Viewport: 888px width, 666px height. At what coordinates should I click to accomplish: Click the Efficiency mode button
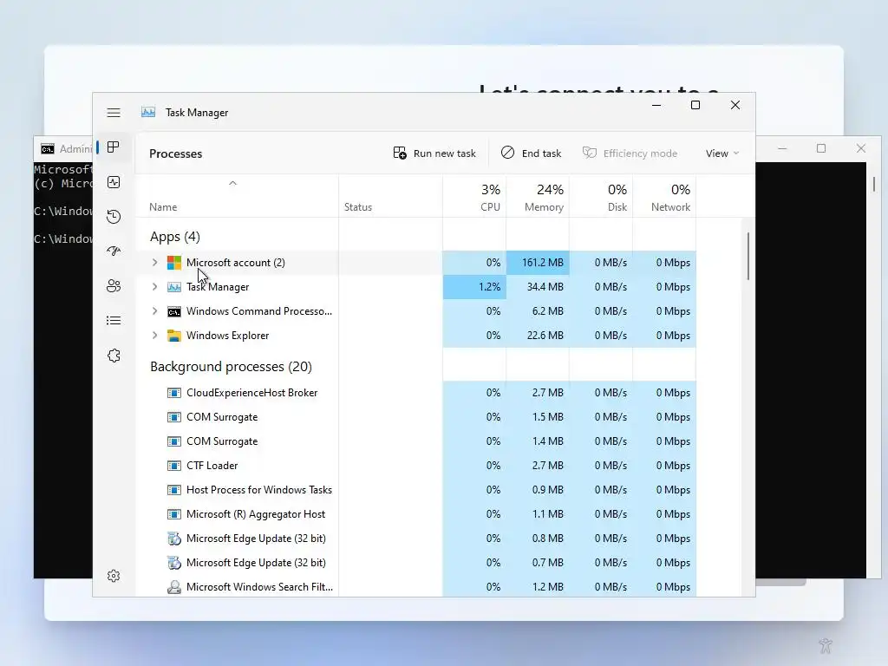click(630, 153)
